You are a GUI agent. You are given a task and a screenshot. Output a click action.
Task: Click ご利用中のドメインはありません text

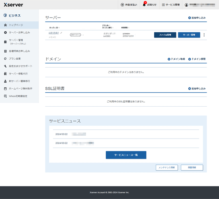pos(126,72)
